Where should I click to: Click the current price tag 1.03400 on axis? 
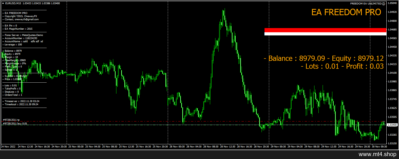(392, 125)
